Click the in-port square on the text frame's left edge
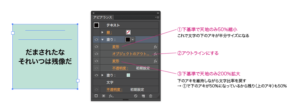This screenshot has width=295, height=112. [13, 33]
